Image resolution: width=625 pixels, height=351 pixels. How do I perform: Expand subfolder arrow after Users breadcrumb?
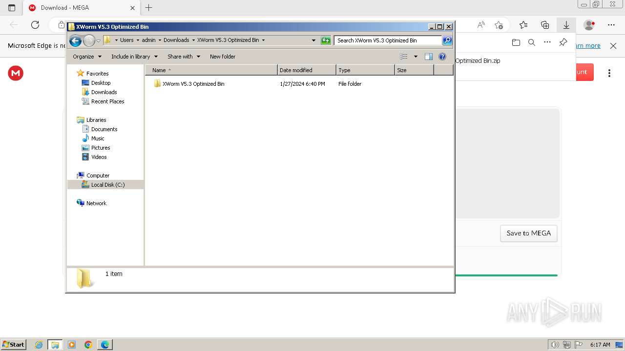click(x=138, y=40)
